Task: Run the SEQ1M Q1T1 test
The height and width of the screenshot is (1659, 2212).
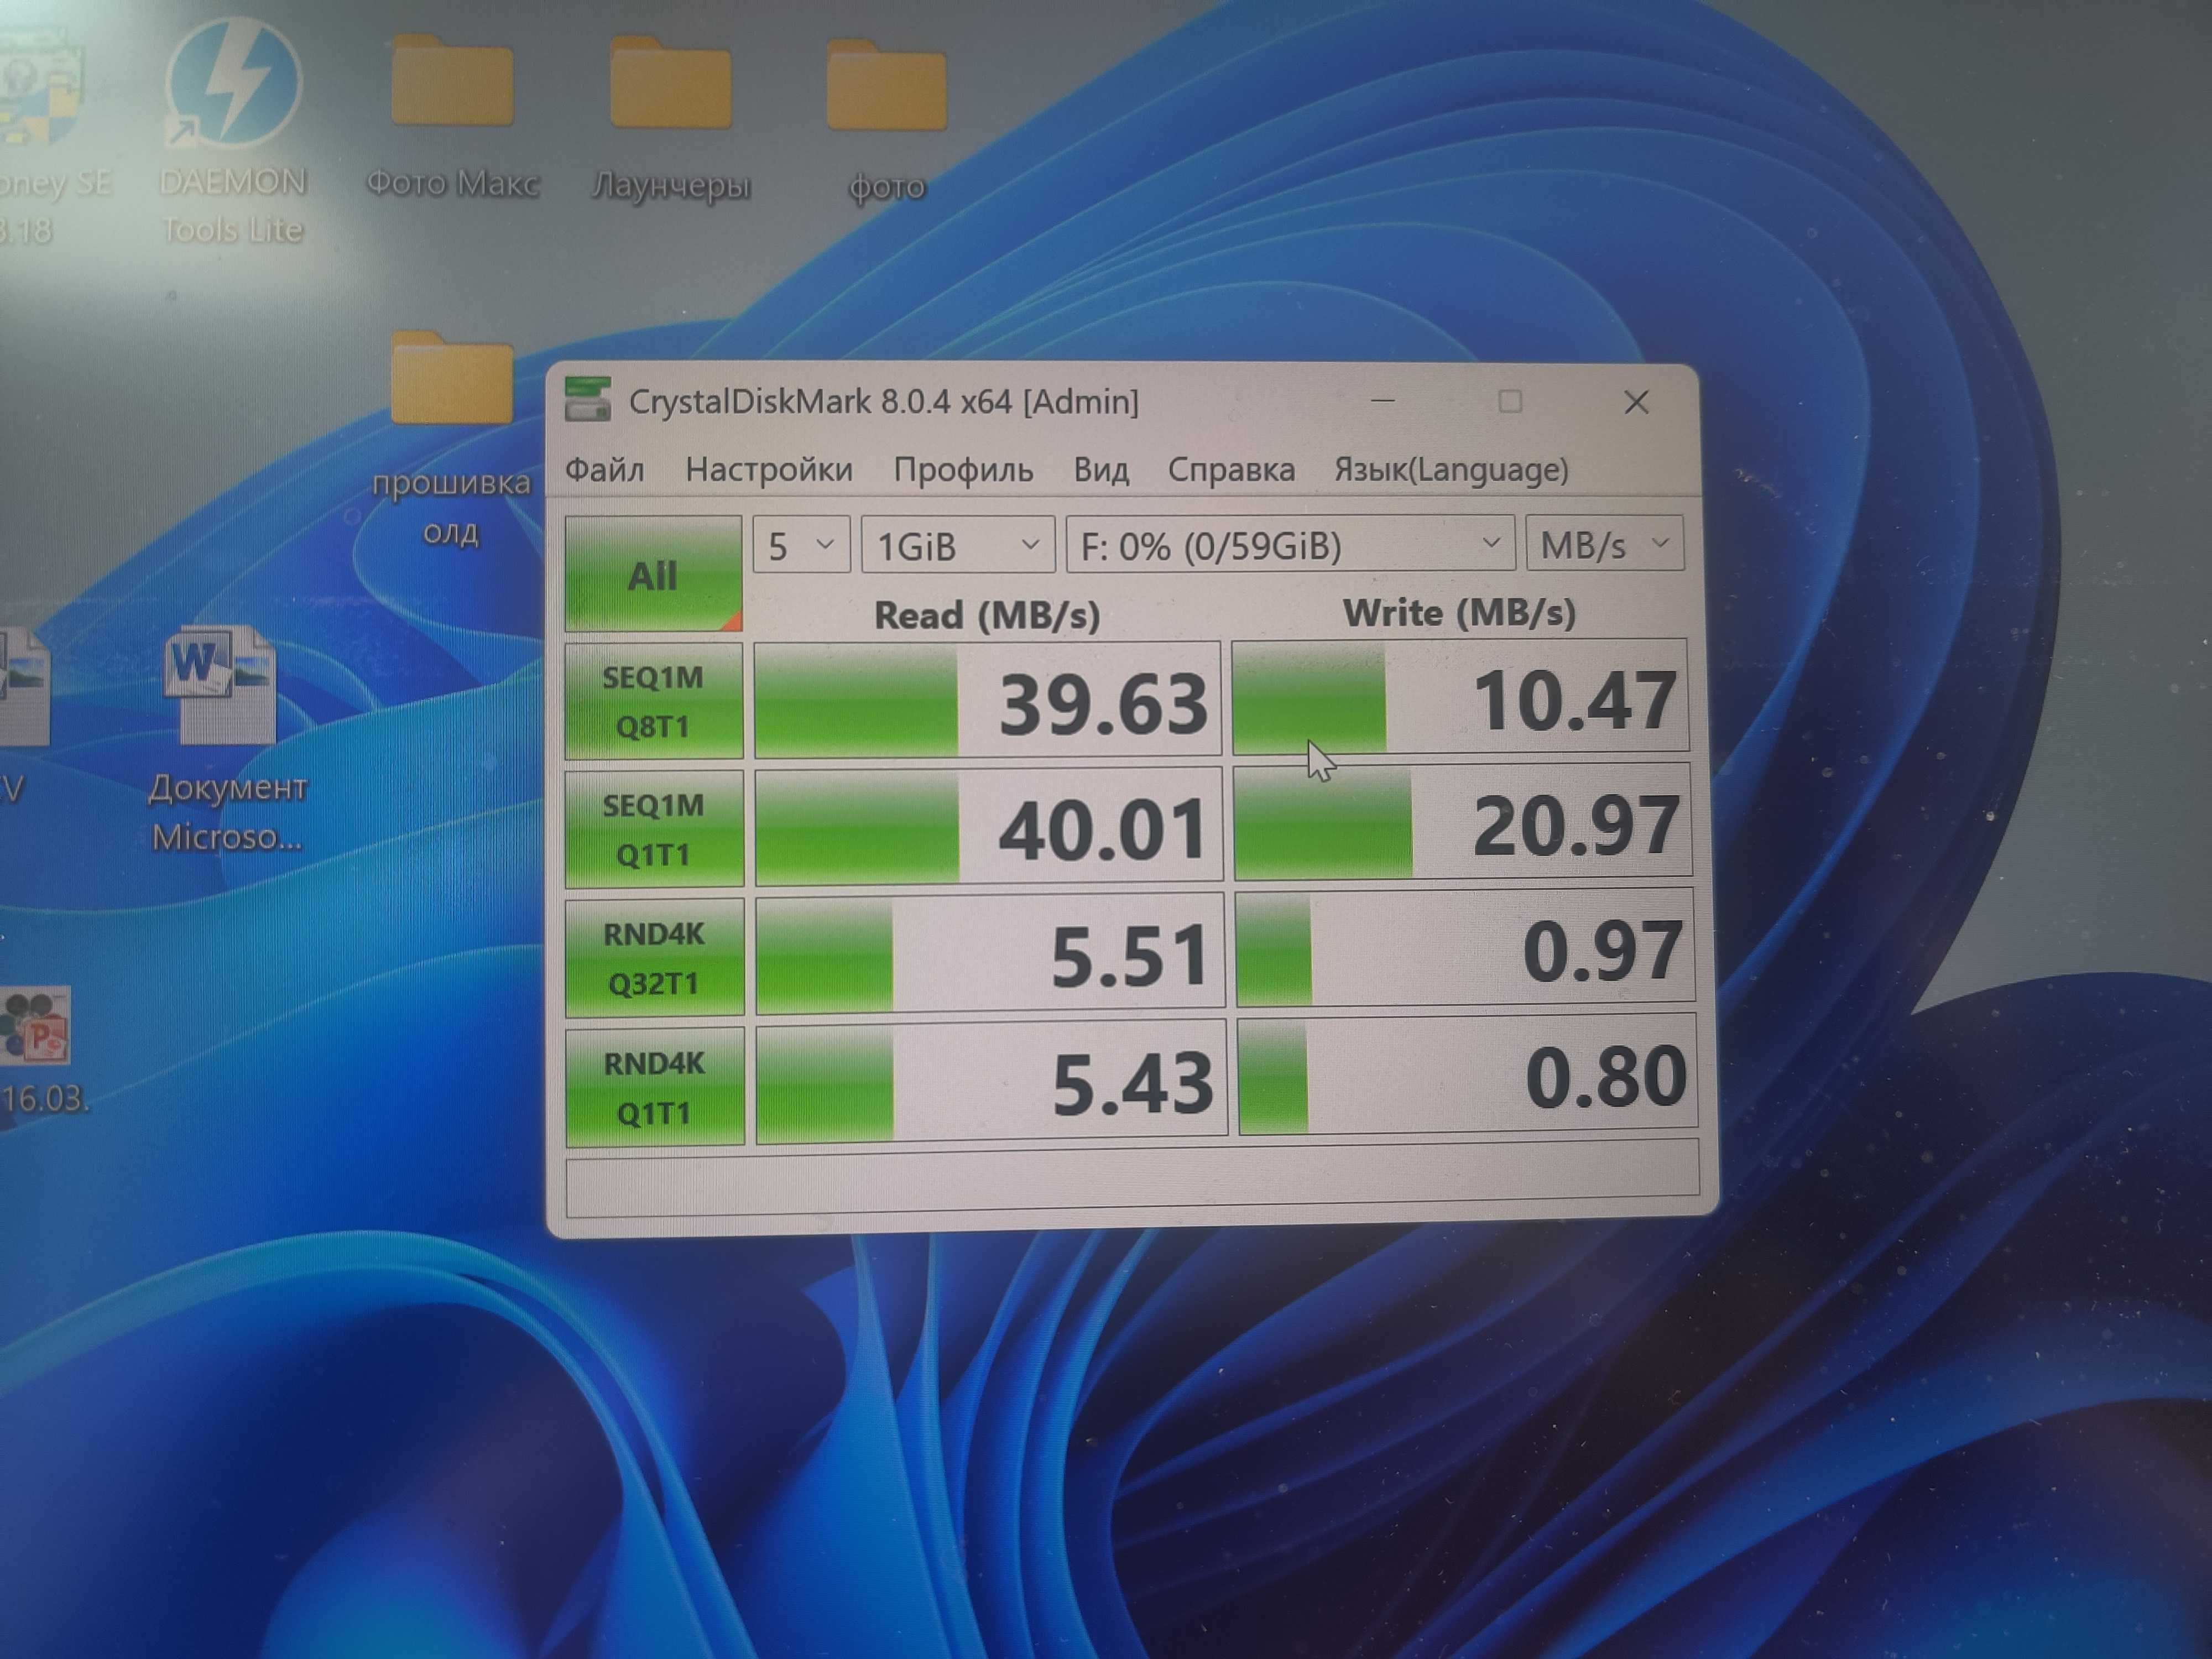Action: click(654, 828)
